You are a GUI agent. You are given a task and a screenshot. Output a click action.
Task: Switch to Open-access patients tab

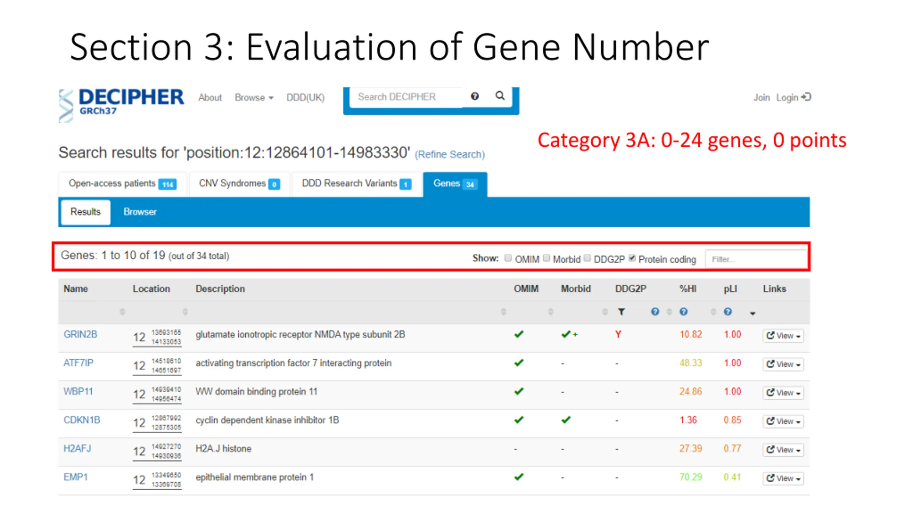click(123, 184)
